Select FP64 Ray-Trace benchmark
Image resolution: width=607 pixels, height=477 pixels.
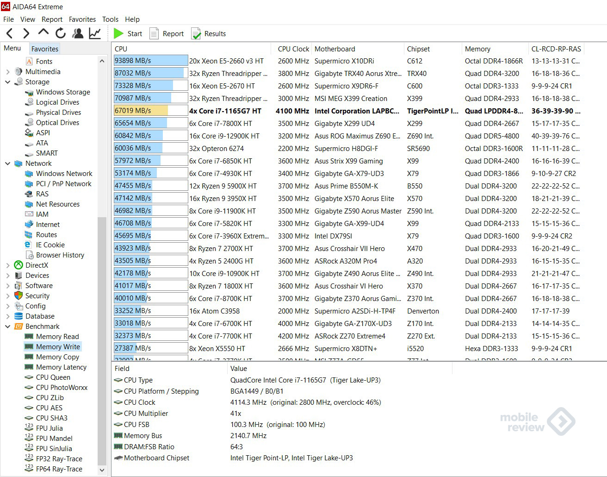tap(59, 469)
